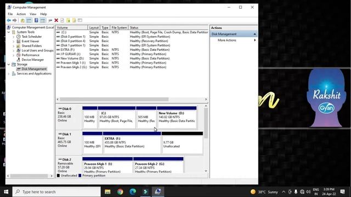Image resolution: width=351 pixels, height=197 pixels.
Task: Collapse the Disk Management actions section arrow
Action: coord(254,34)
